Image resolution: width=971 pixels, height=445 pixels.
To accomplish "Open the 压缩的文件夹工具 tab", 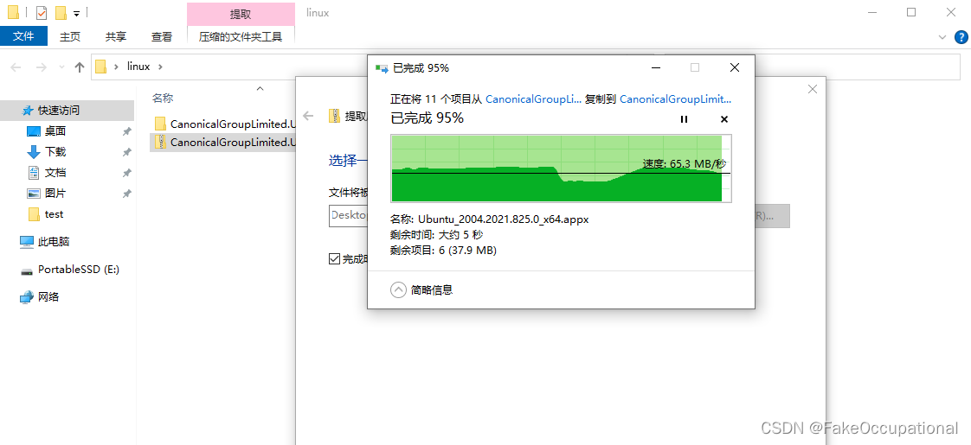I will (241, 36).
